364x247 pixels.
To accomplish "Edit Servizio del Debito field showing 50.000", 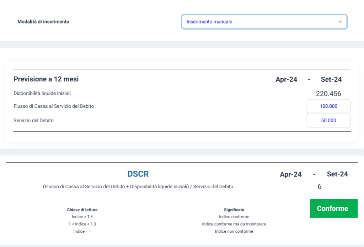I will (x=328, y=120).
